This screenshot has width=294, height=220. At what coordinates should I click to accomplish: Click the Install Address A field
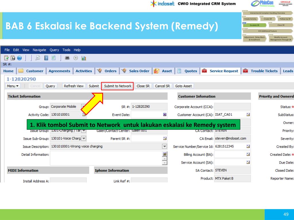(x=68, y=180)
